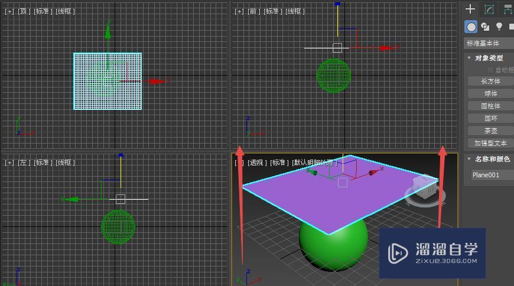This screenshot has height=286, width=514.
Task: Open the [+] menu of the Left viewport
Action: 9,162
